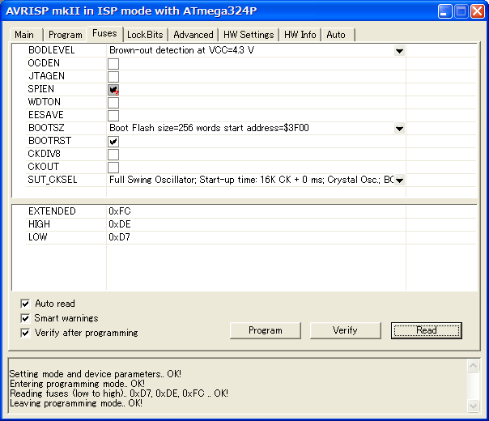This screenshot has height=421, width=489.
Task: Switch to HW Settings tab
Action: [x=249, y=35]
